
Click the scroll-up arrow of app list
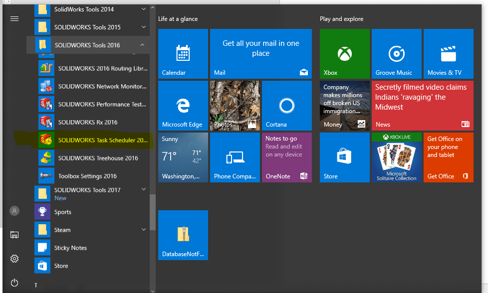click(153, 7)
